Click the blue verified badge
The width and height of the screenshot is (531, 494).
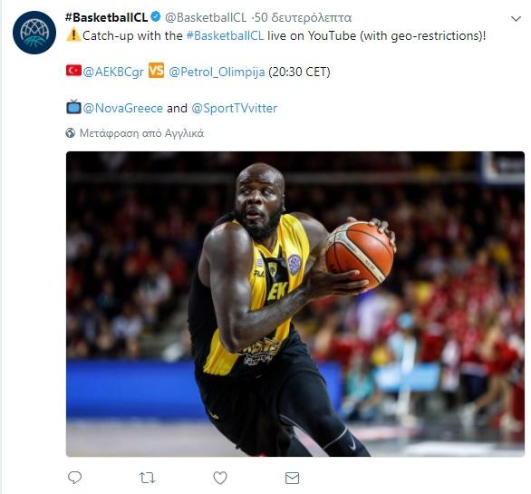tap(156, 16)
